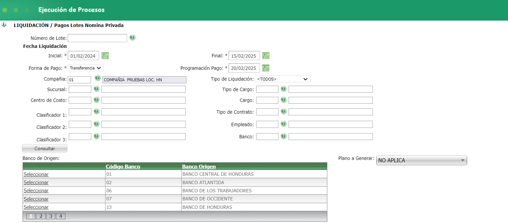The height and width of the screenshot is (223, 508).
Task: Open lookup icon beside Clasificador 2
Action: (96, 124)
